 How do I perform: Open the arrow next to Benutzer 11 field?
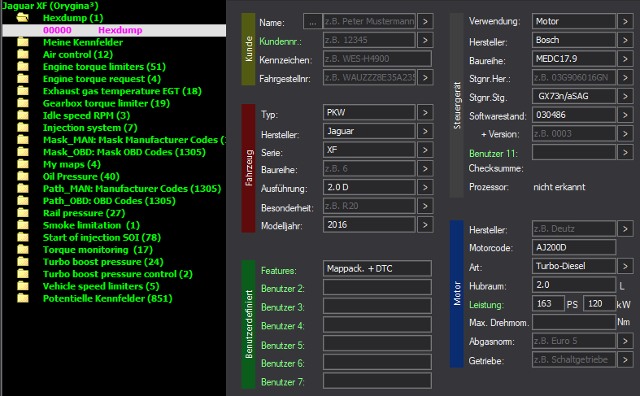point(625,153)
